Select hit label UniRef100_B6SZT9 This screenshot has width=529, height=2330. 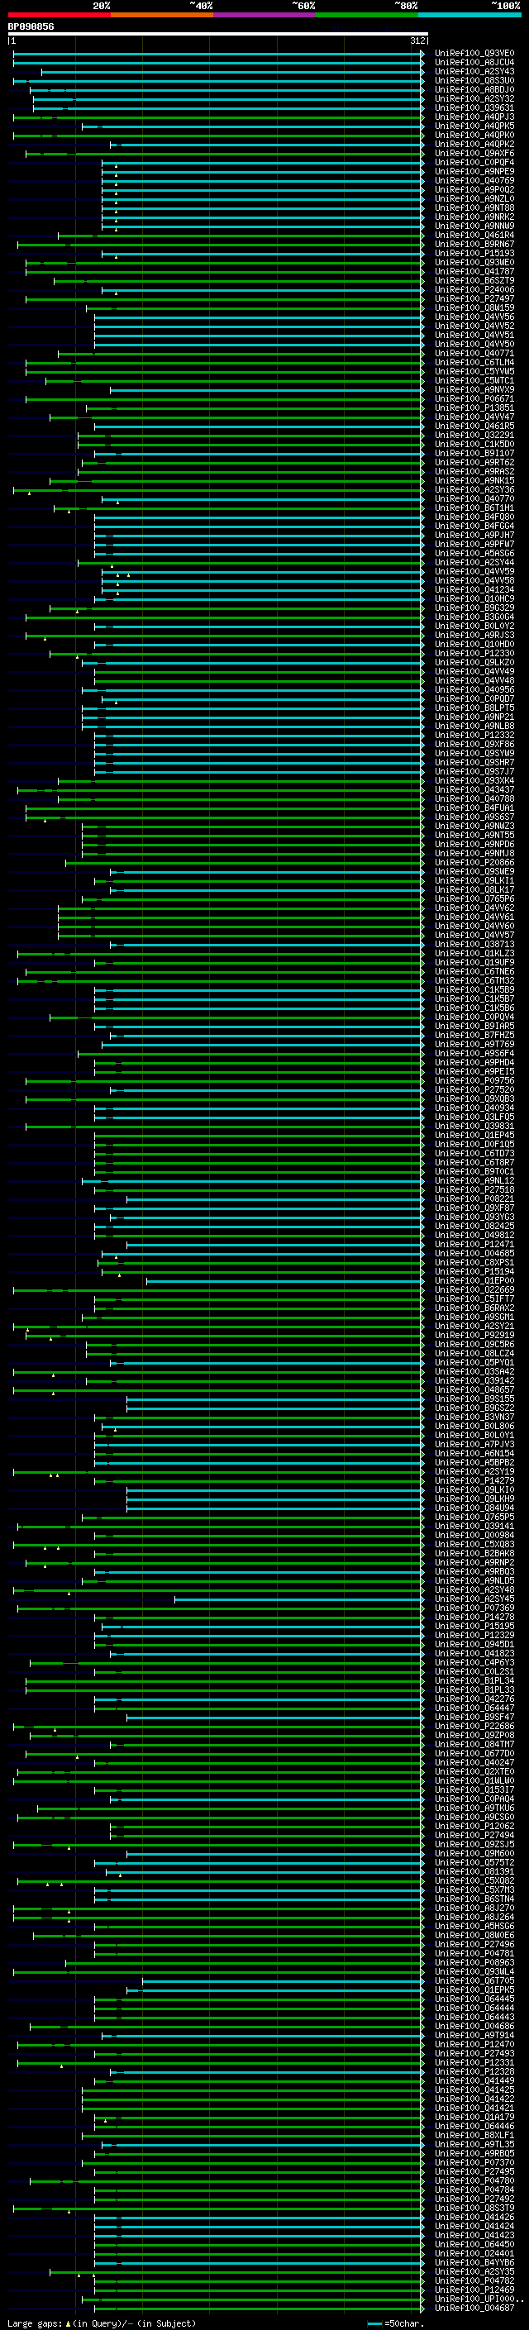[474, 280]
